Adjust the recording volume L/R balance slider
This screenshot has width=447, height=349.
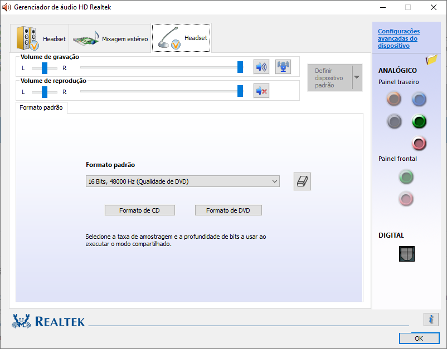coord(45,68)
